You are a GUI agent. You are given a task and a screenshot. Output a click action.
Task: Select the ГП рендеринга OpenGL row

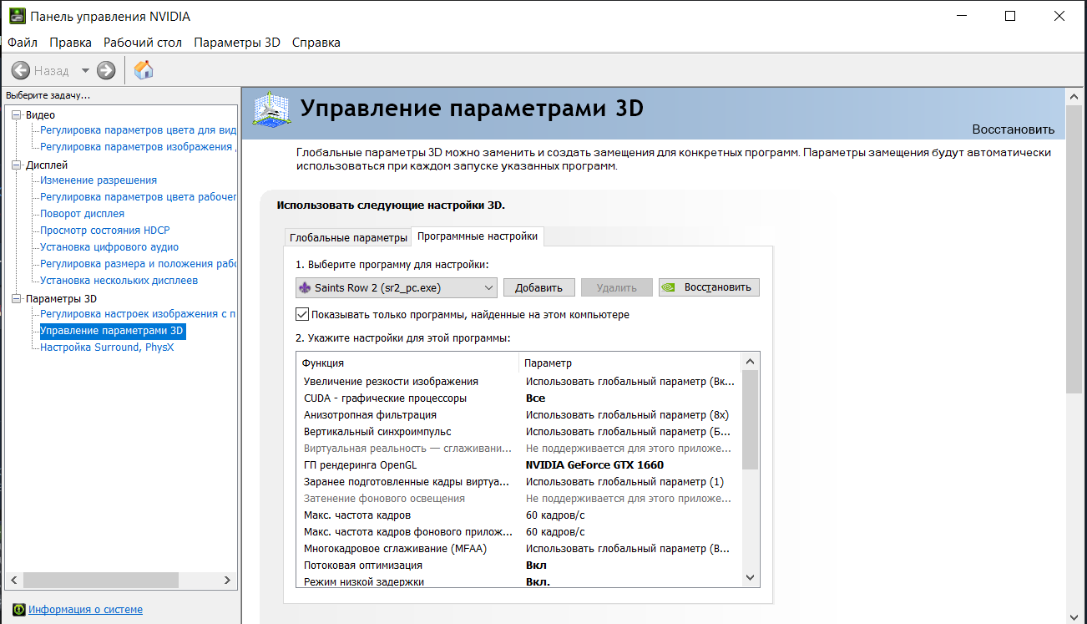click(518, 465)
